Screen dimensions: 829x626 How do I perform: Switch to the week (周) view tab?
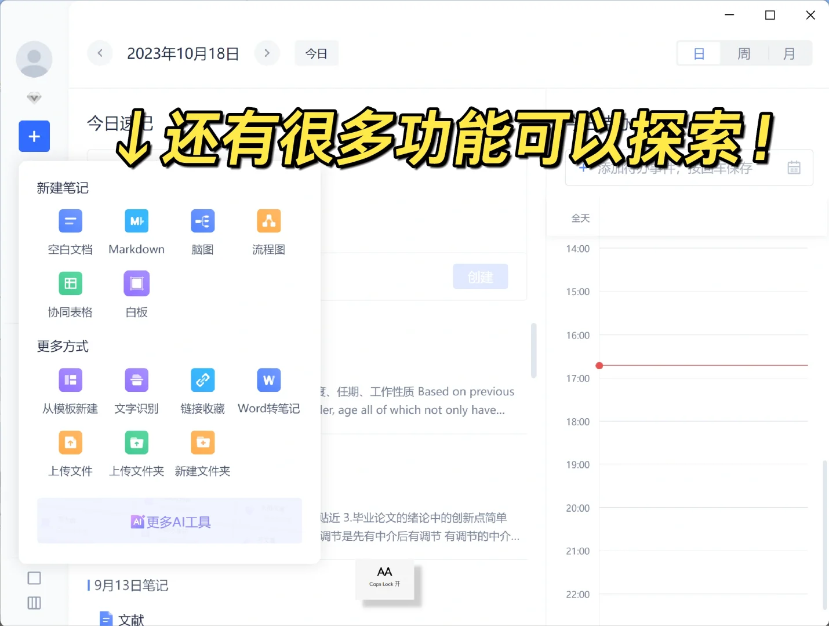pyautogui.click(x=744, y=53)
